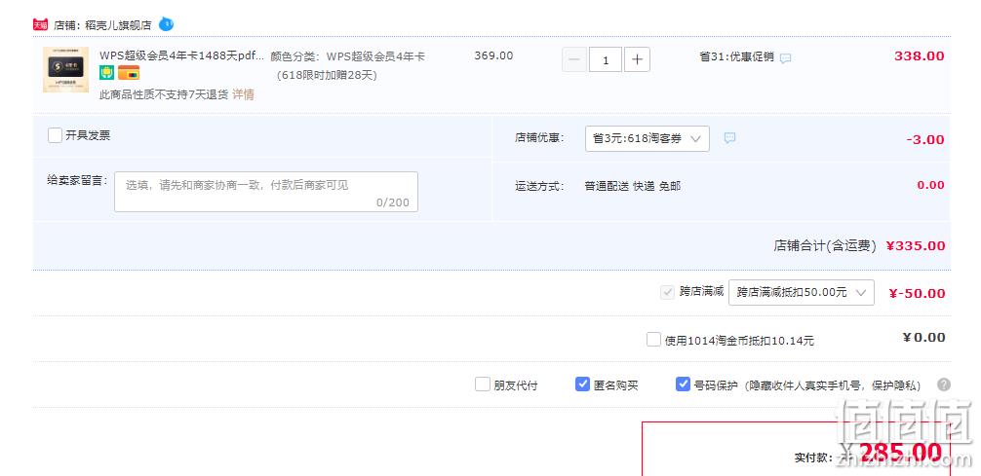Screen dimensions: 981x476
Task: Click the unit price 369.00
Action: click(x=493, y=56)
